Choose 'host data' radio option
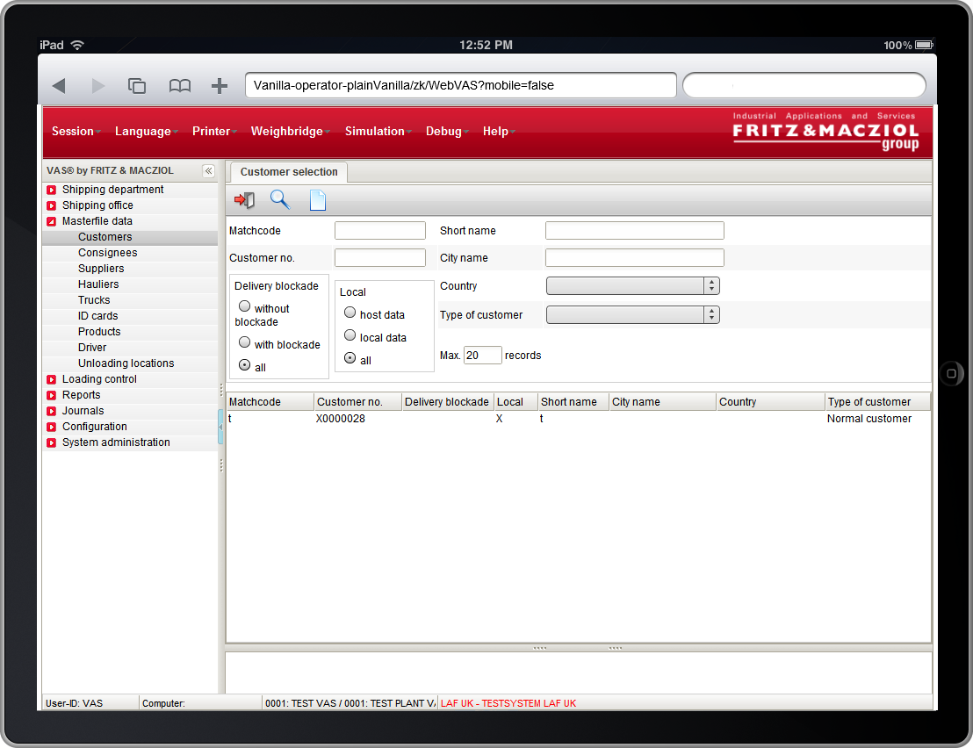973x748 pixels. (x=350, y=313)
